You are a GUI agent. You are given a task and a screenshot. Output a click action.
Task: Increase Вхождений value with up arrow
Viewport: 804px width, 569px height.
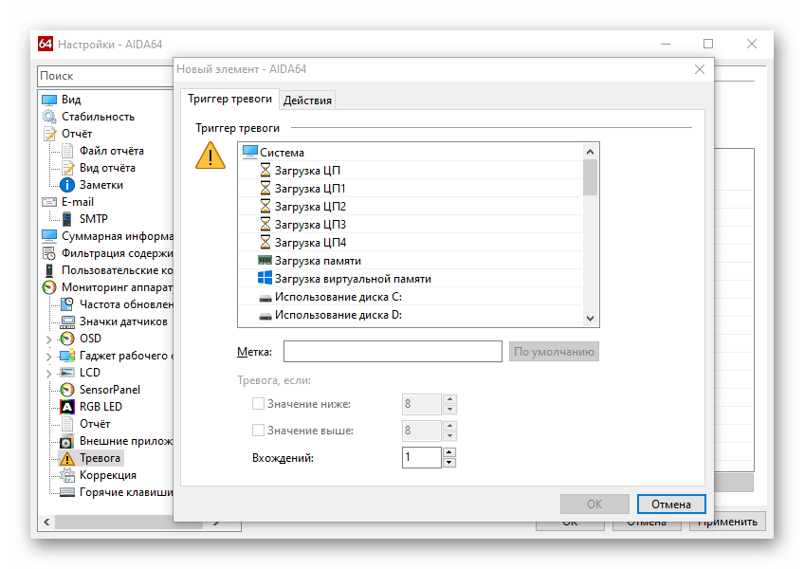(449, 452)
